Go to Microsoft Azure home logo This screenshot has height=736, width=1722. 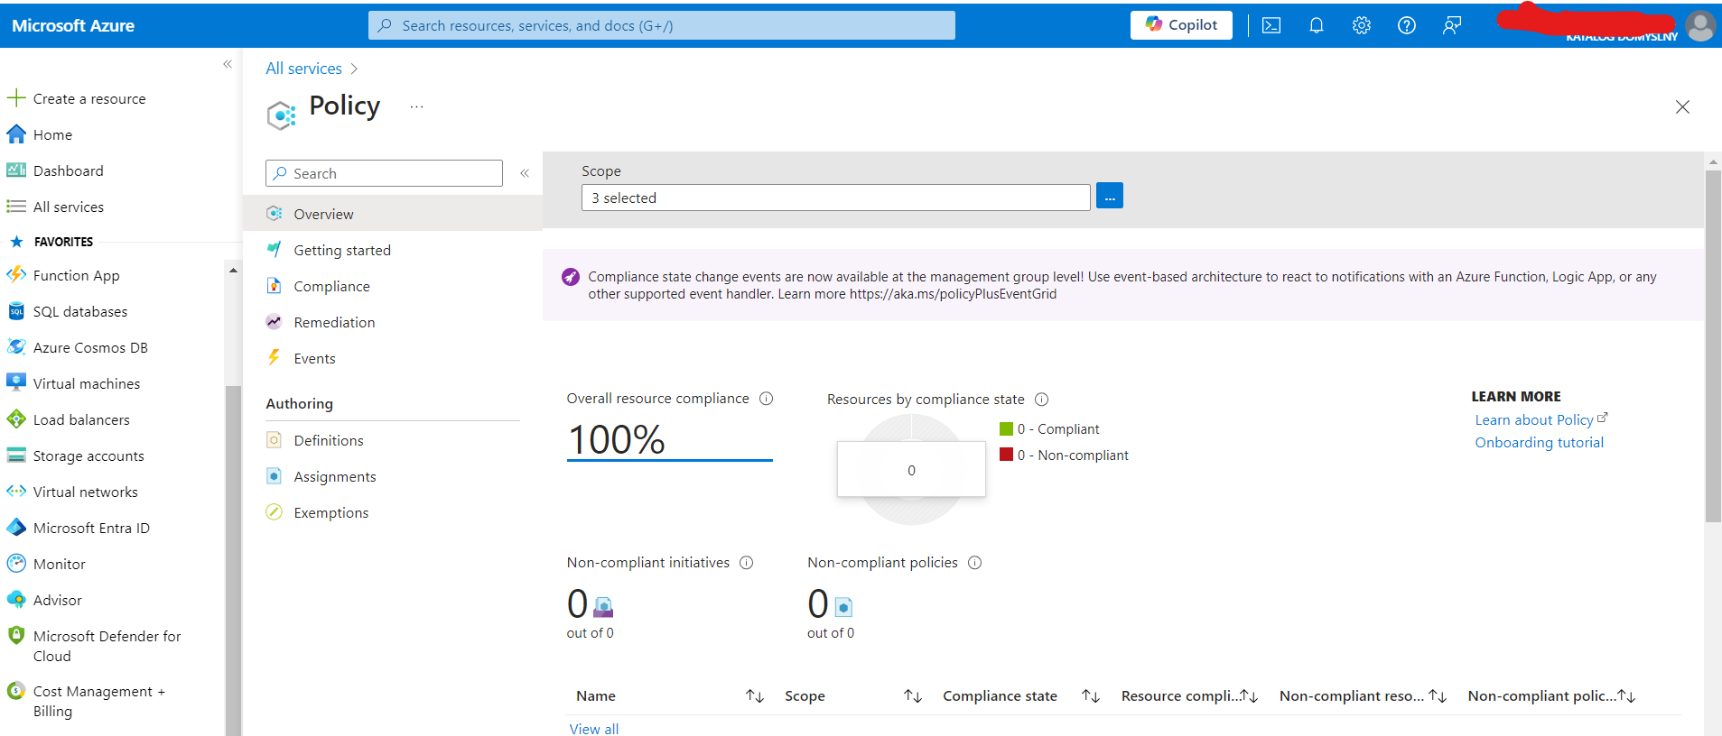(73, 26)
